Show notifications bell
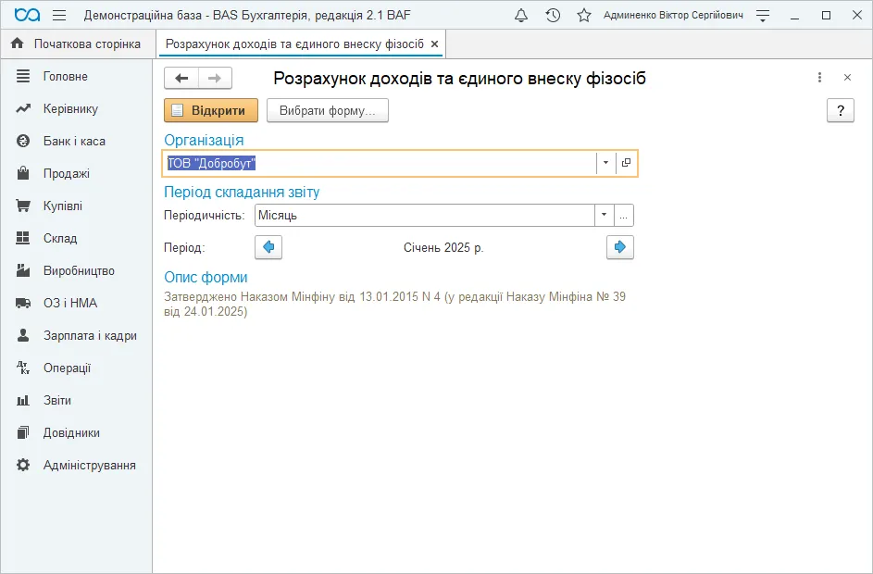This screenshot has height=574, width=873. coord(520,15)
